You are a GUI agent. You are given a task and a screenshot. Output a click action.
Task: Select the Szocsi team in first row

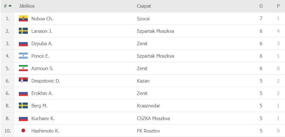coord(143,19)
